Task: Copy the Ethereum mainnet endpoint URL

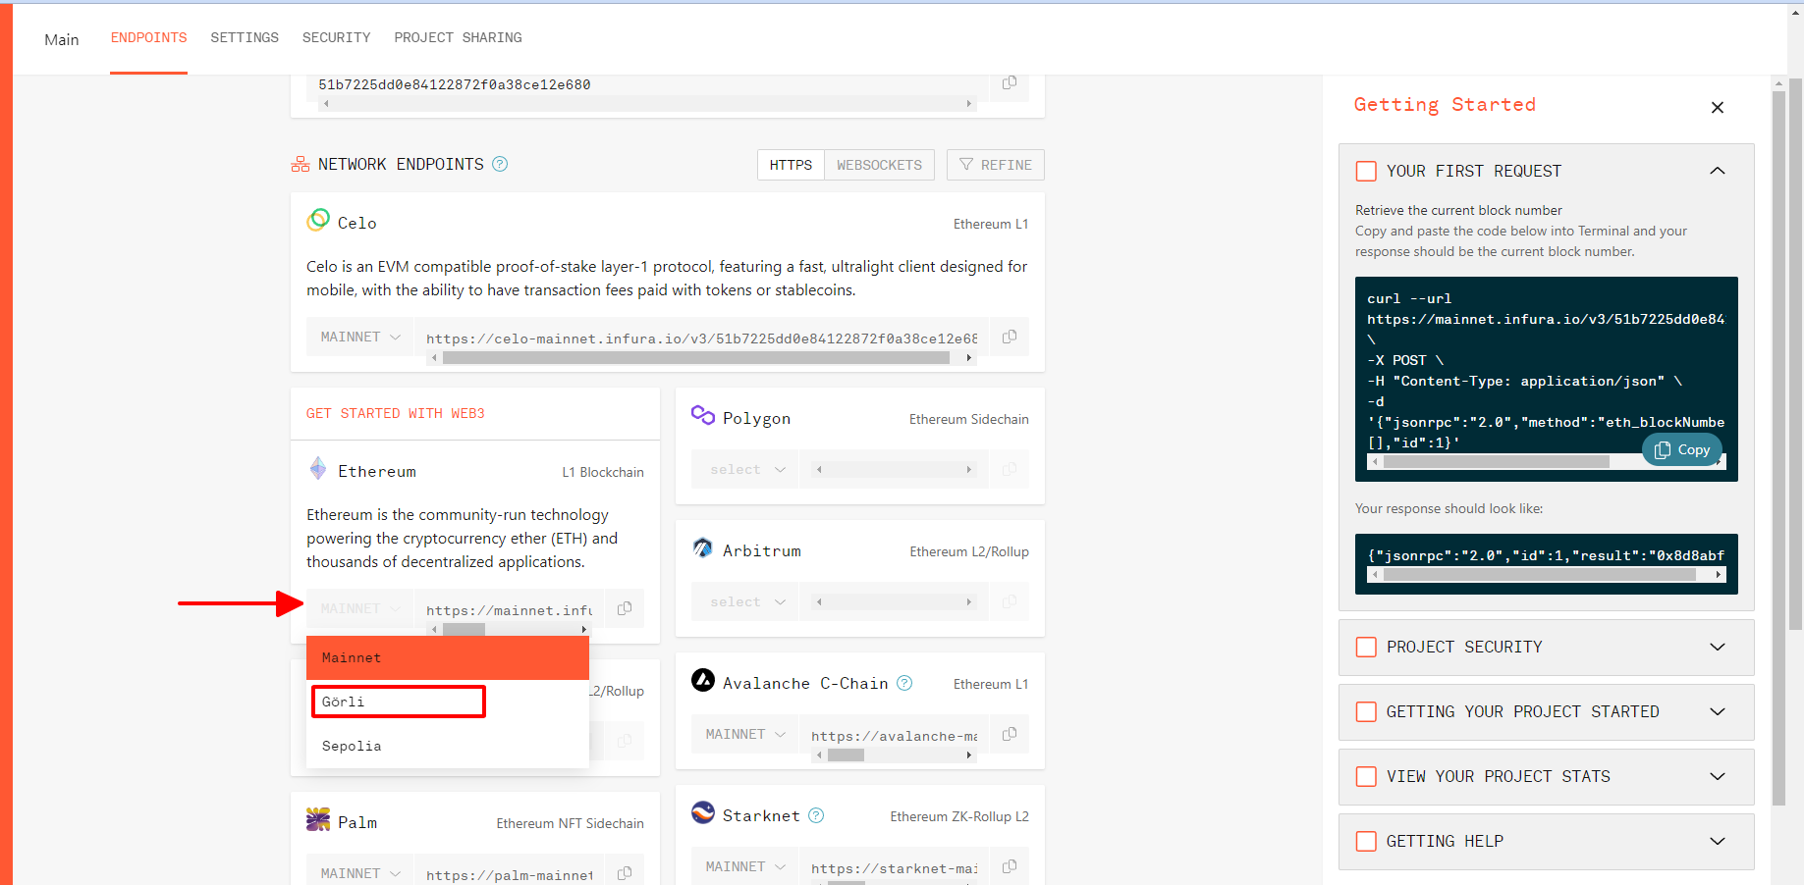Action: click(x=624, y=608)
